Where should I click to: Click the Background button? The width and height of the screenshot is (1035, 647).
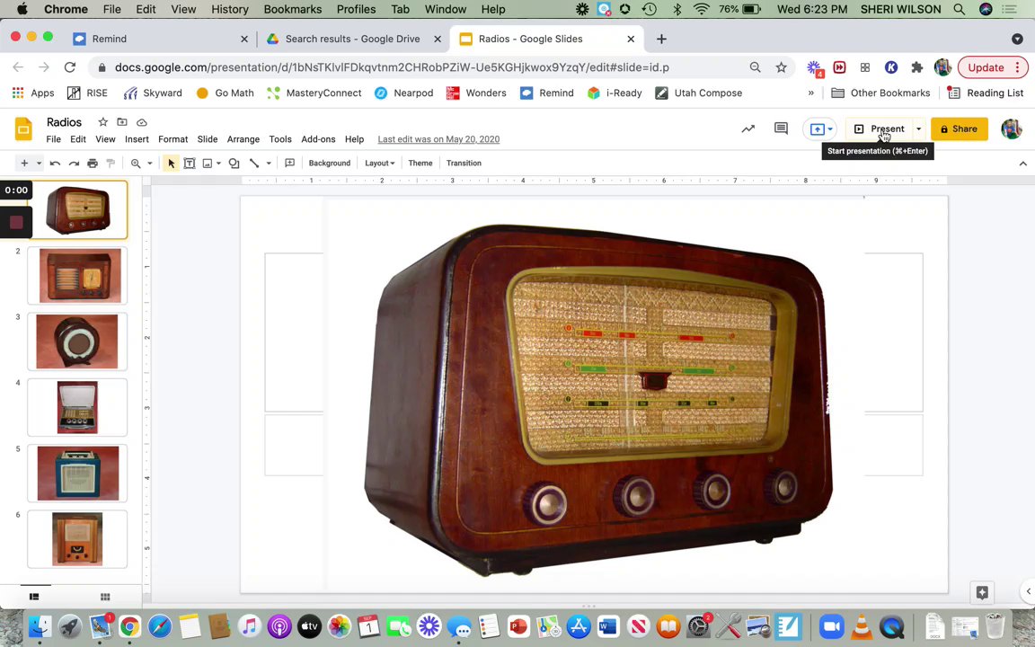[x=330, y=163]
